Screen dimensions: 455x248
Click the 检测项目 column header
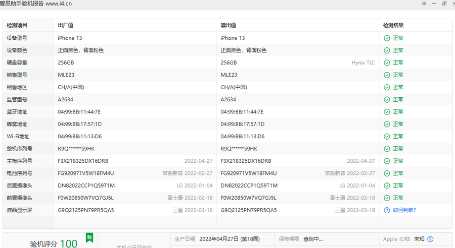coord(17,26)
